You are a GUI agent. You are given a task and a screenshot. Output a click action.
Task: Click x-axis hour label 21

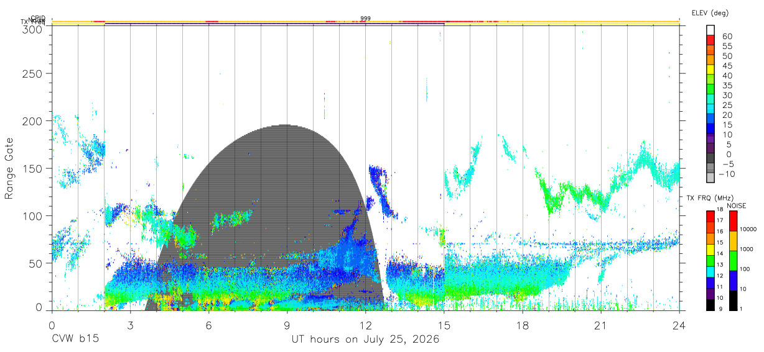pos(600,325)
